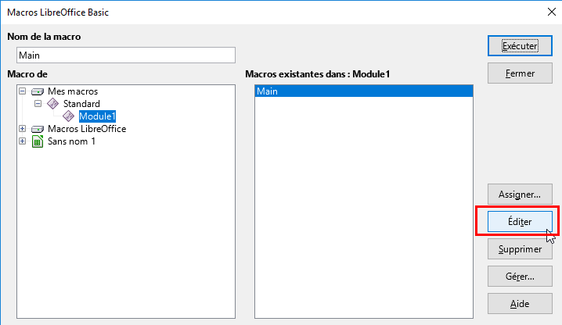The height and width of the screenshot is (325, 562).
Task: Run the macro with Exécuter
Action: click(x=520, y=46)
